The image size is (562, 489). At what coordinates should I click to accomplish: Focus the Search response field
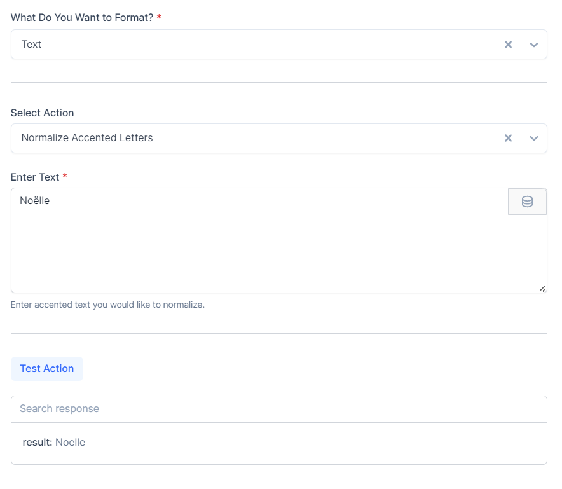(x=278, y=409)
